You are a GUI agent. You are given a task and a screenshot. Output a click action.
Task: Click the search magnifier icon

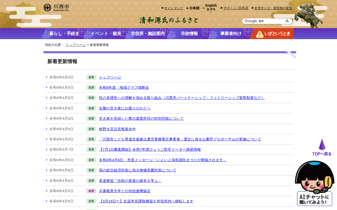287,21
